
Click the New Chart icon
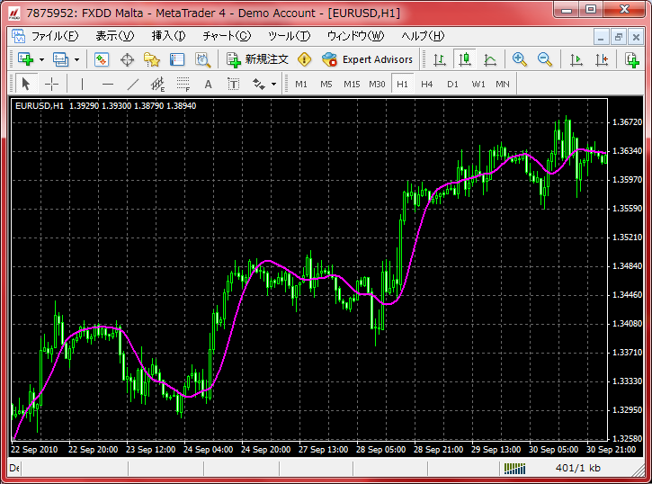(25, 59)
